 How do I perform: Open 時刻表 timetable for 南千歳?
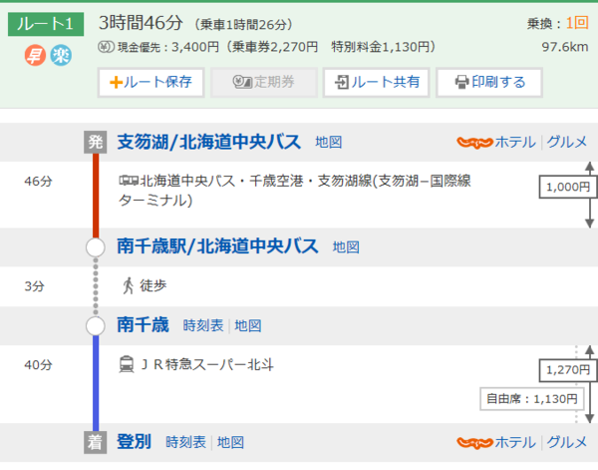click(x=202, y=326)
